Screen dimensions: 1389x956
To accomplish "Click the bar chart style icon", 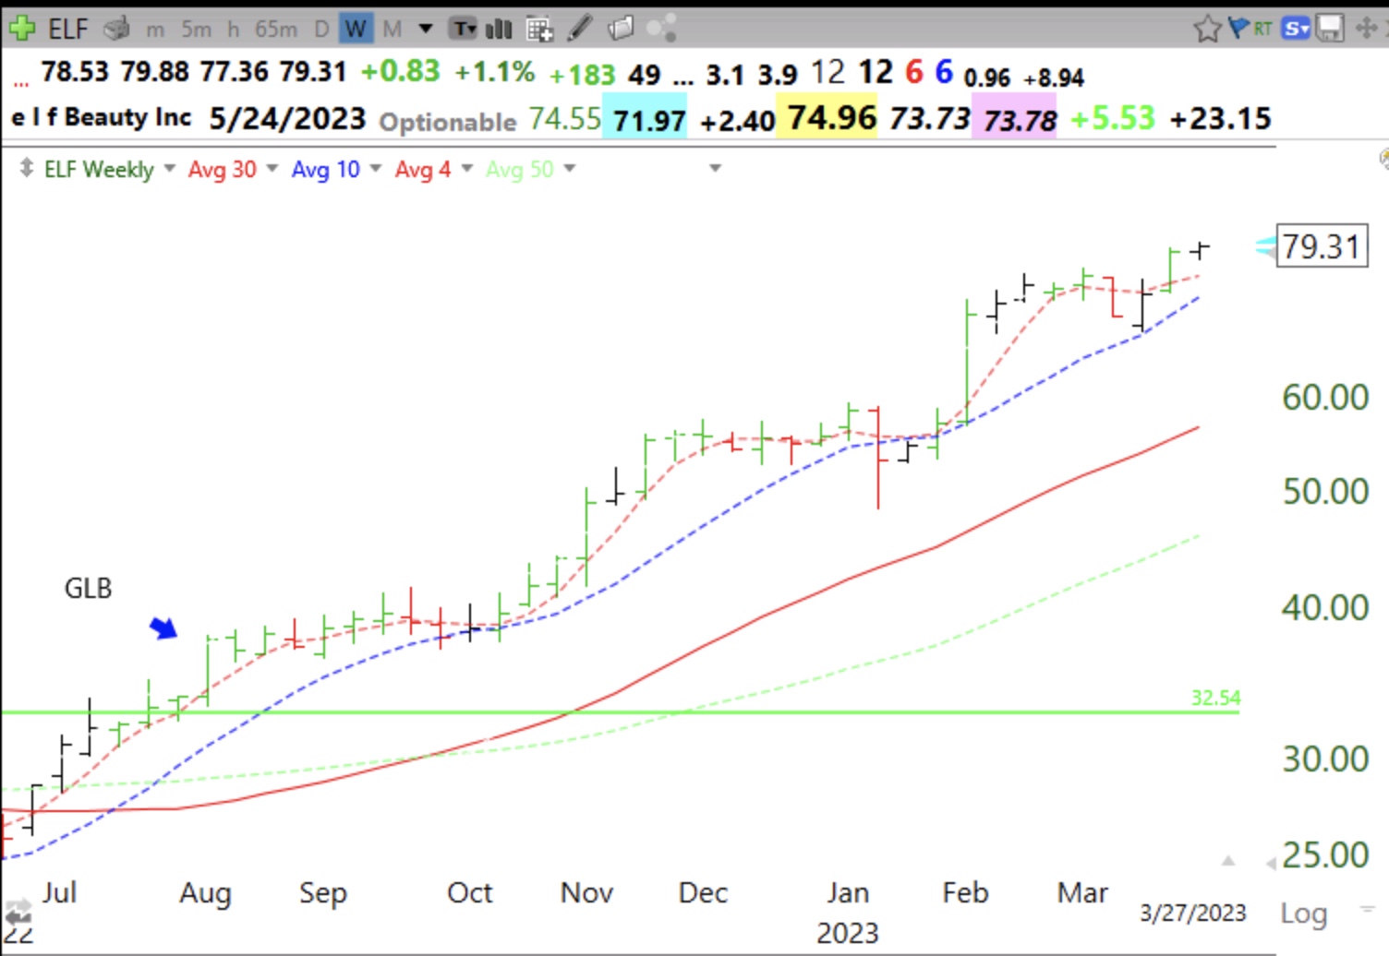I will pyautogui.click(x=499, y=30).
